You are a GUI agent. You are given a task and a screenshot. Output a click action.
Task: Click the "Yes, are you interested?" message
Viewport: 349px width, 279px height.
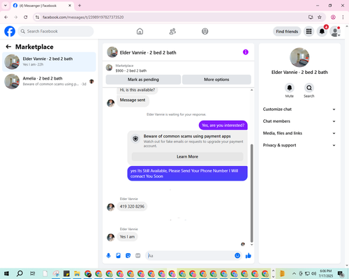pos(223,126)
